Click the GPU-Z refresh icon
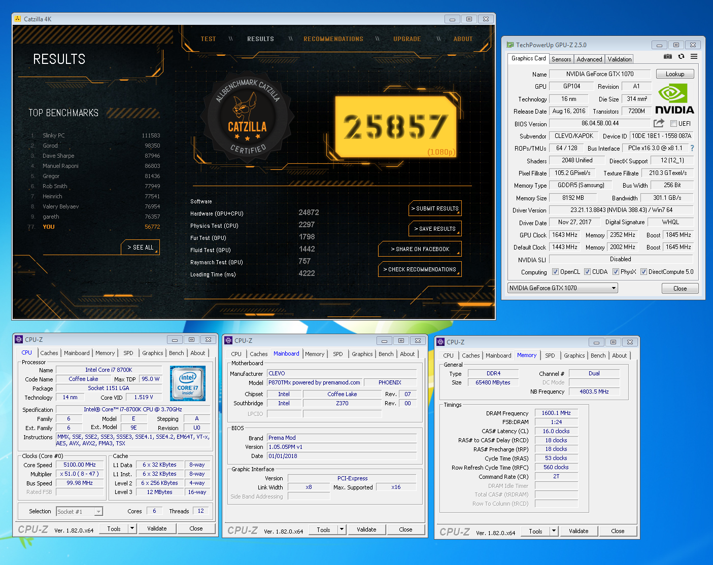This screenshot has width=713, height=565. pos(681,57)
